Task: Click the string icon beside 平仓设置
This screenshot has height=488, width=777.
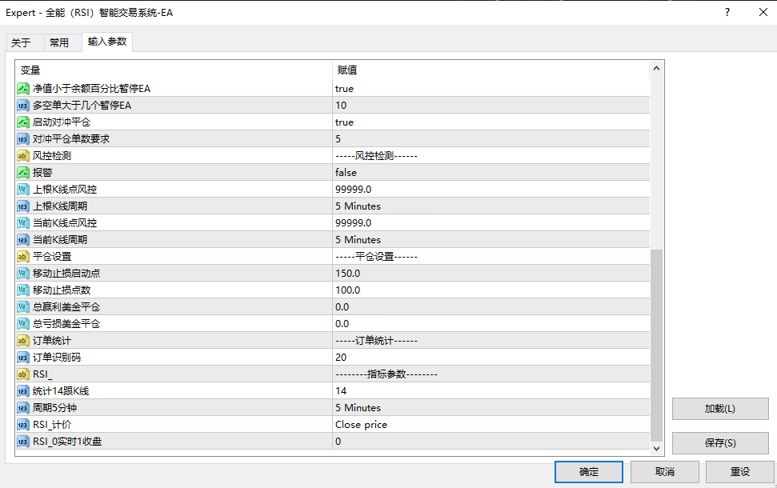Action: [x=23, y=257]
